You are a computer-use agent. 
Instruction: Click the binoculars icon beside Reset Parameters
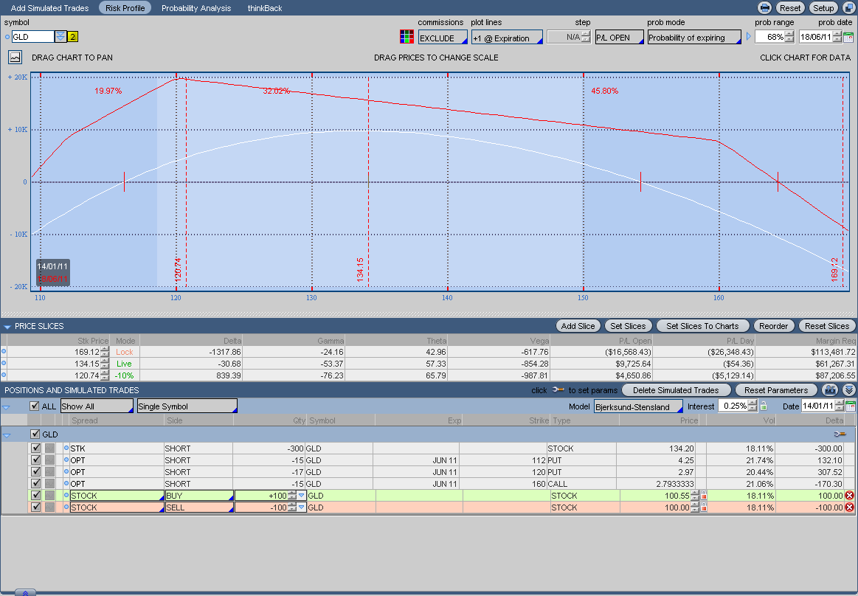click(831, 389)
